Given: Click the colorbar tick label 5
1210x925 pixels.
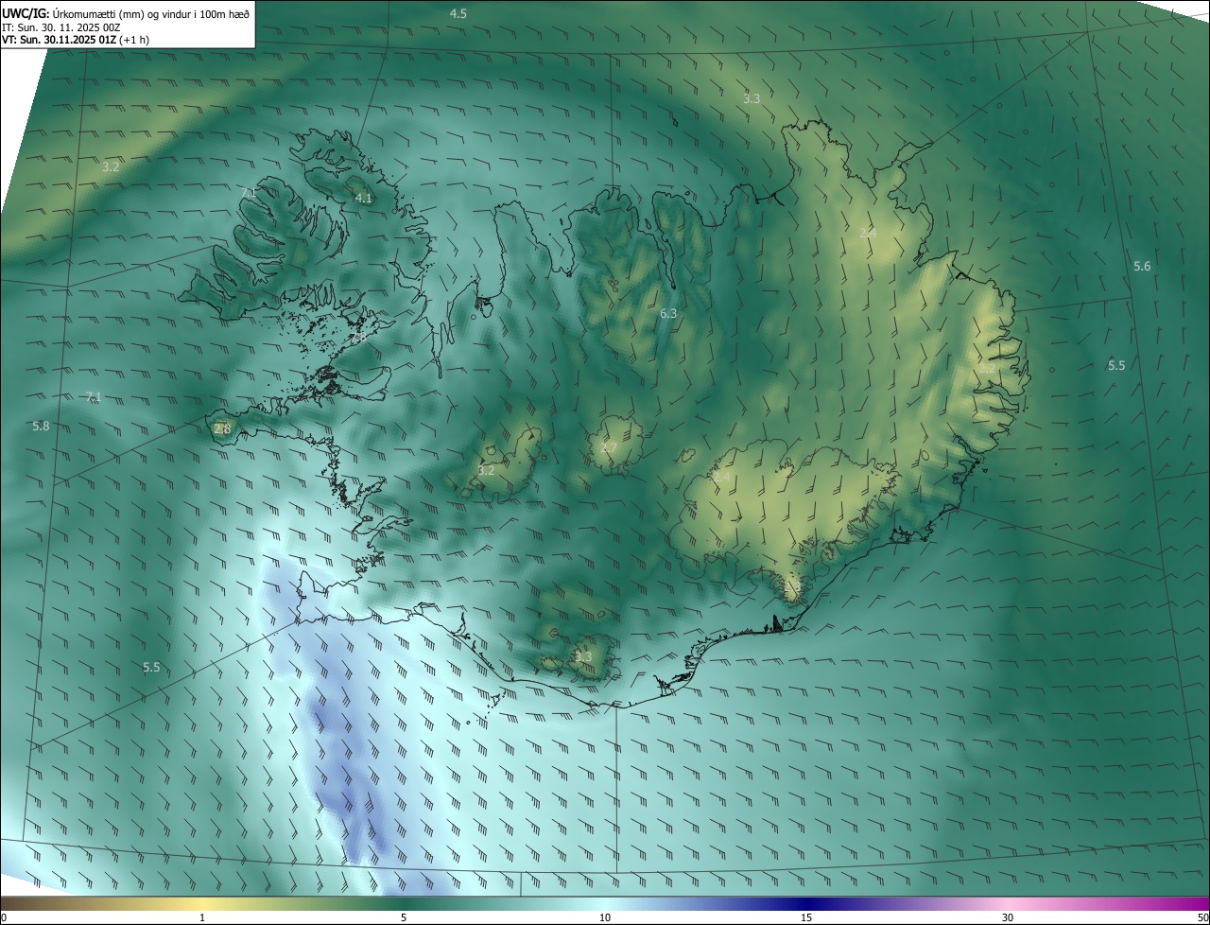Looking at the screenshot, I should pyautogui.click(x=404, y=917).
